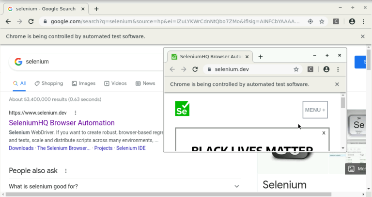
Task: Open profile icon in the Google Search window
Action: click(x=352, y=21)
